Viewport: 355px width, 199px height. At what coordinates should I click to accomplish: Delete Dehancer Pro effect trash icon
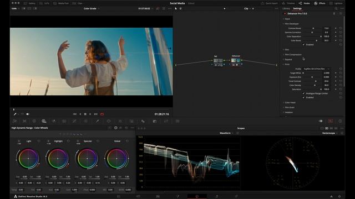pyautogui.click(x=334, y=13)
